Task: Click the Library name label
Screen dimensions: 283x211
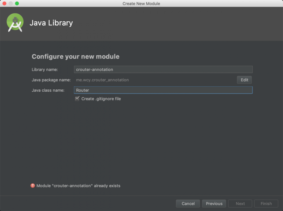Action: [45, 70]
